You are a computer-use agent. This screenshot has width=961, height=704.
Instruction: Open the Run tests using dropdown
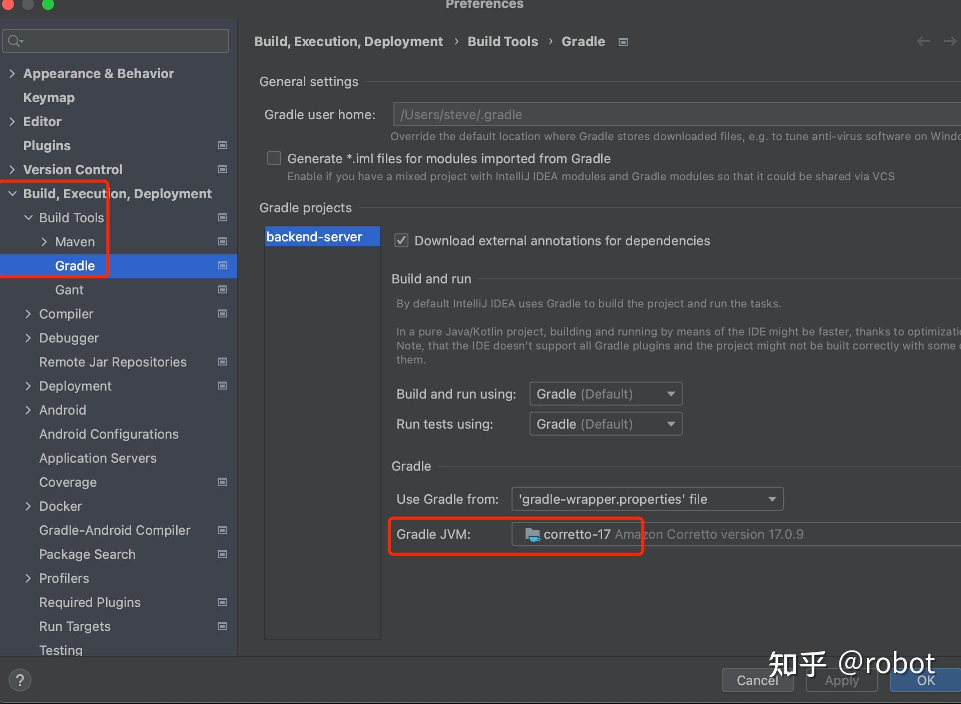pyautogui.click(x=606, y=424)
